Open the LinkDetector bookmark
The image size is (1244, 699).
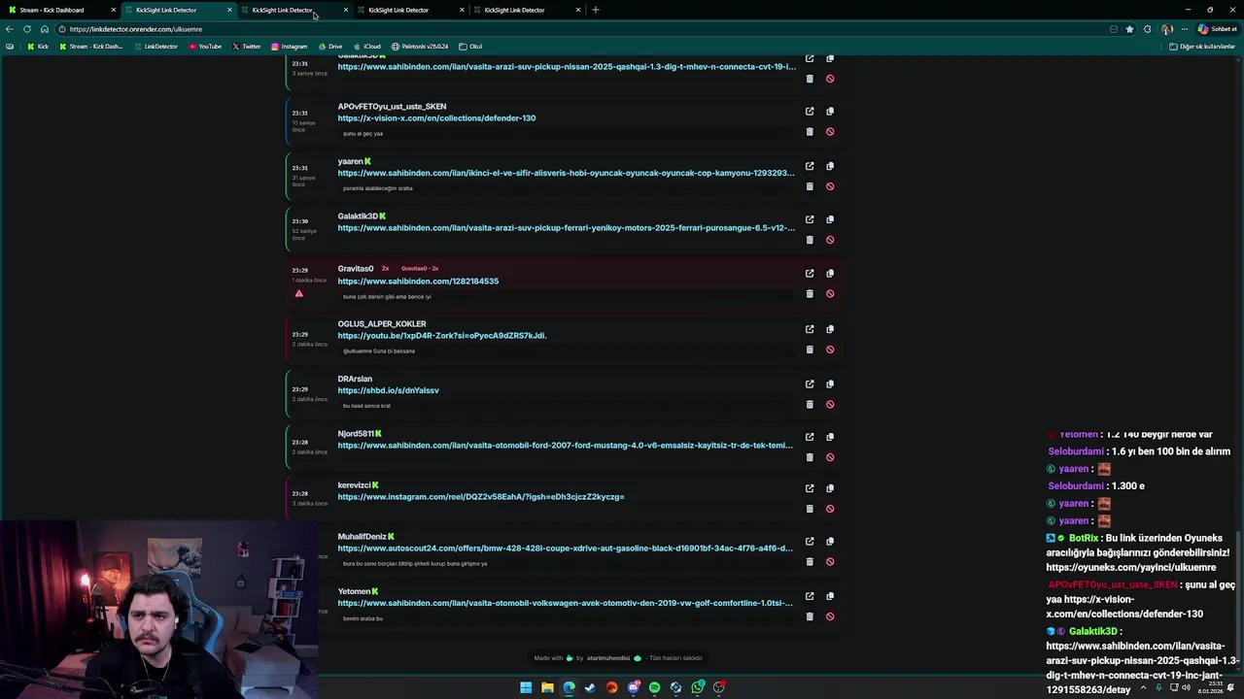click(x=155, y=47)
